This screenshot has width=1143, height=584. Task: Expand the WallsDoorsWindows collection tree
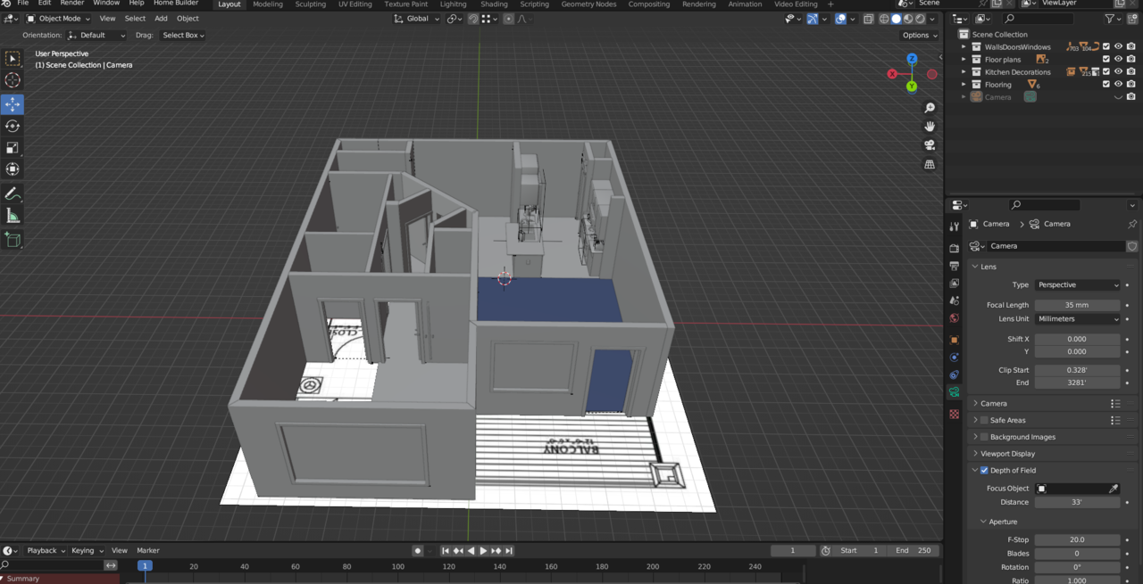point(964,47)
